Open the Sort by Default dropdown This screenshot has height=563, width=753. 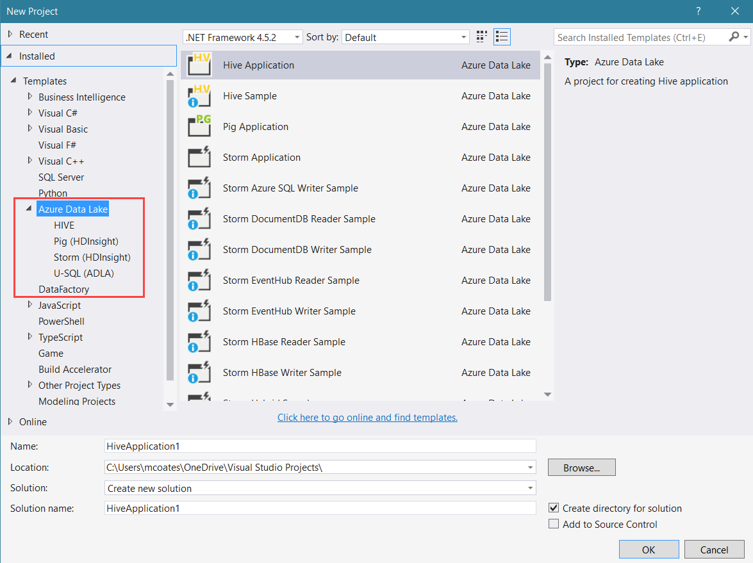[405, 37]
